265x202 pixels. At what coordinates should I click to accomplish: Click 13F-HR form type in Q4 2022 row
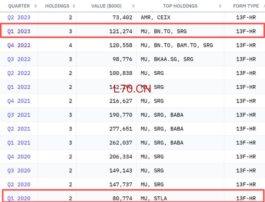coord(246,45)
